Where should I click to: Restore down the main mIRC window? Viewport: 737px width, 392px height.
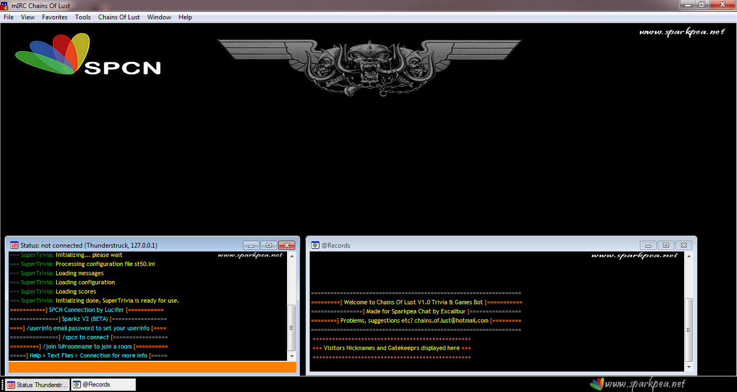(x=701, y=4)
